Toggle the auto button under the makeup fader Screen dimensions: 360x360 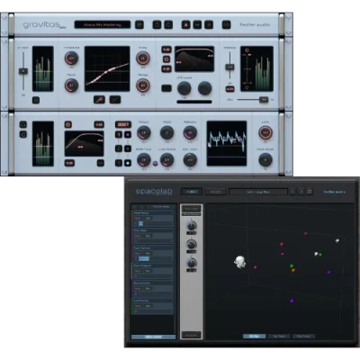pyautogui.click(x=230, y=89)
